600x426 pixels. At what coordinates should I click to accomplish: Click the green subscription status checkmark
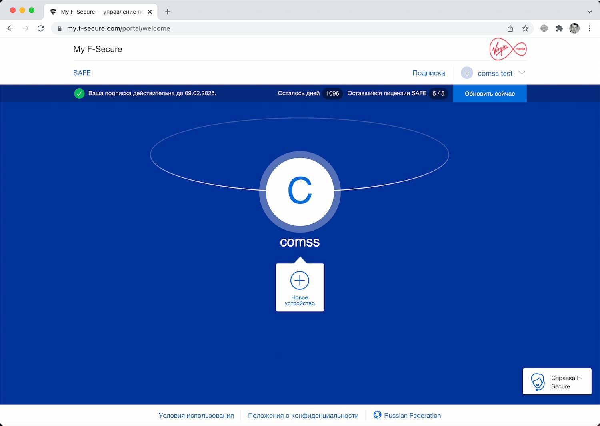80,93
